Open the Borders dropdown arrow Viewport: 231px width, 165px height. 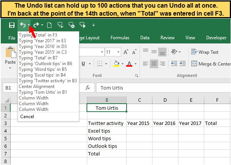(x=106, y=64)
